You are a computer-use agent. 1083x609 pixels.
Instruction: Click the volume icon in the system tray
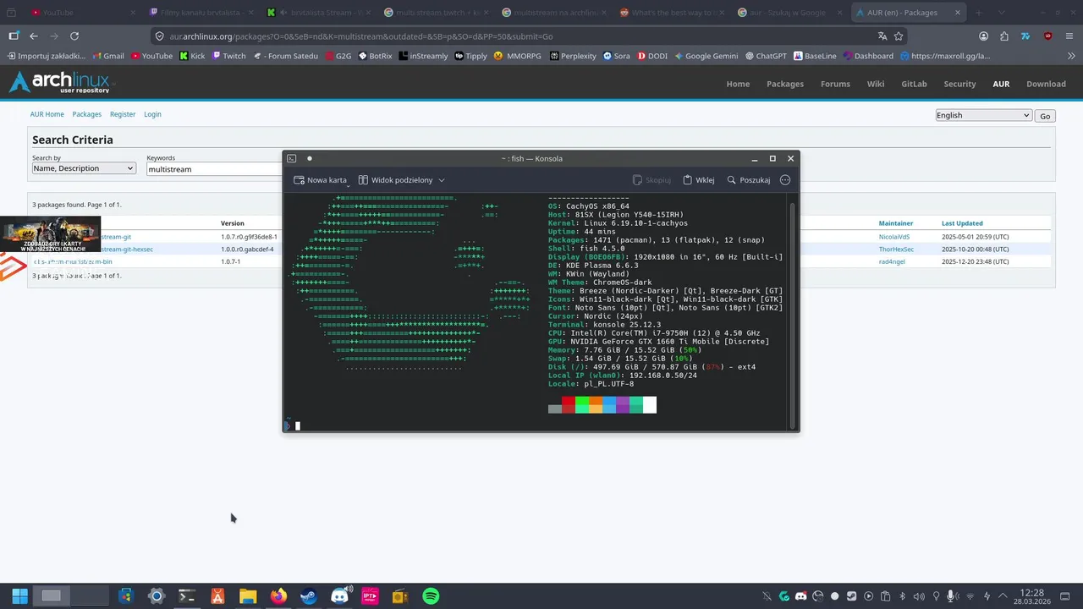(x=919, y=596)
